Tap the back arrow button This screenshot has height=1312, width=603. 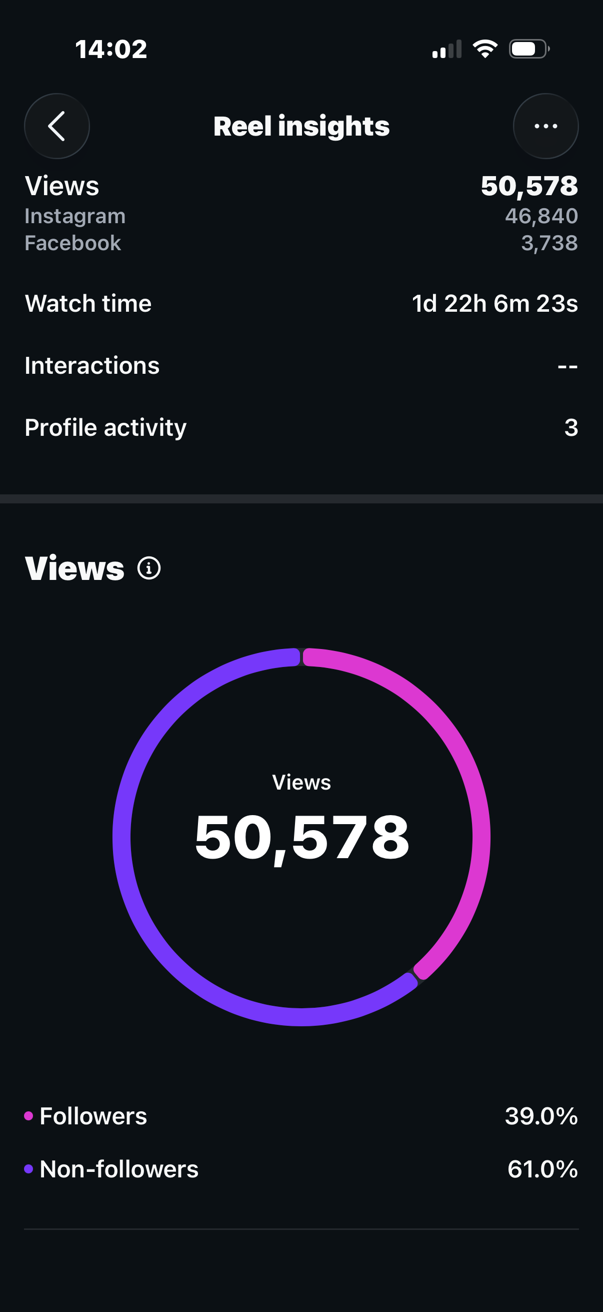coord(57,126)
